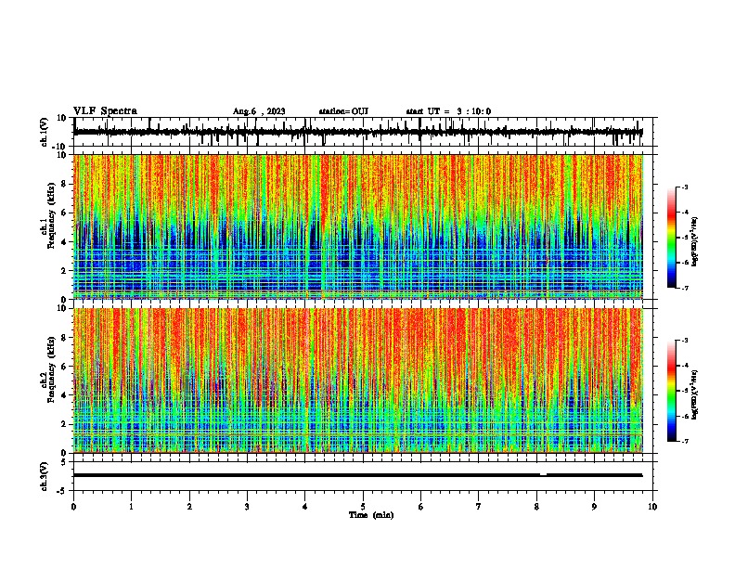735x568 pixels.
Task: Click the ch.1 colorbar '-3' label
Action: [684, 187]
